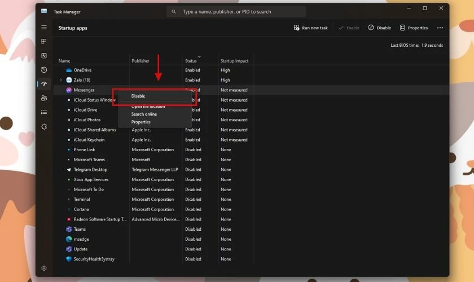Click the Radeon Software Startup icon
The width and height of the screenshot is (474, 282).
[69, 219]
